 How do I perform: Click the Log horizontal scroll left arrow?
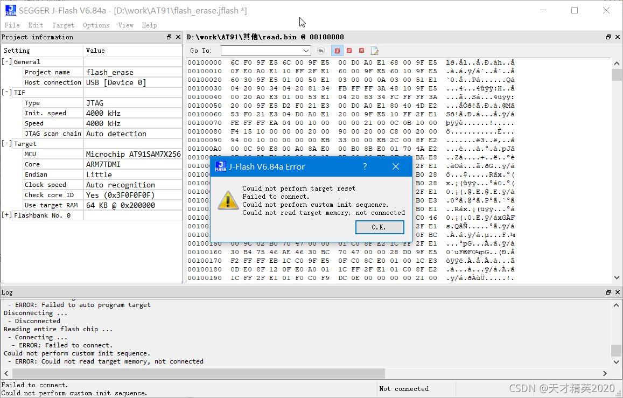pyautogui.click(x=6, y=373)
